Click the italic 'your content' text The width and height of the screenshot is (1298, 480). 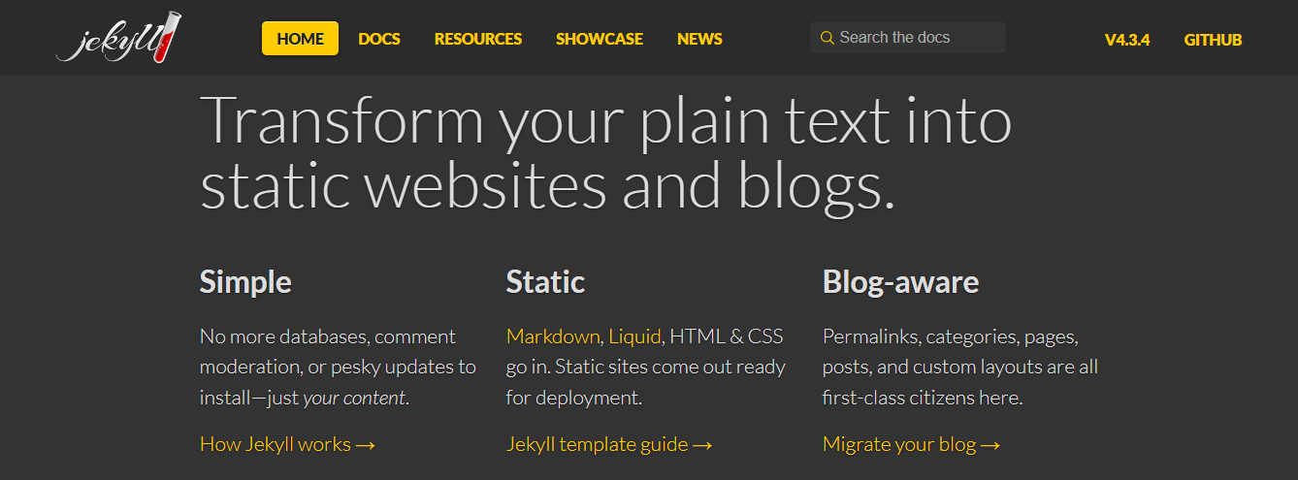[x=354, y=398]
